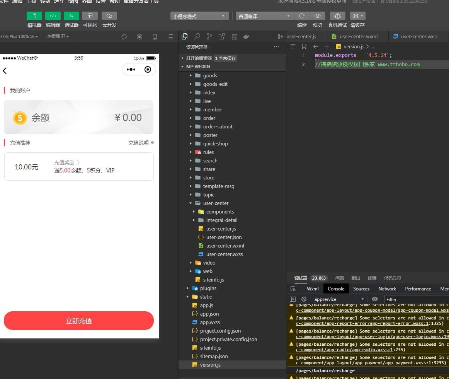This screenshot has width=449, height=379.
Task: Open the device model zoom dropdown
Action: coord(19,36)
